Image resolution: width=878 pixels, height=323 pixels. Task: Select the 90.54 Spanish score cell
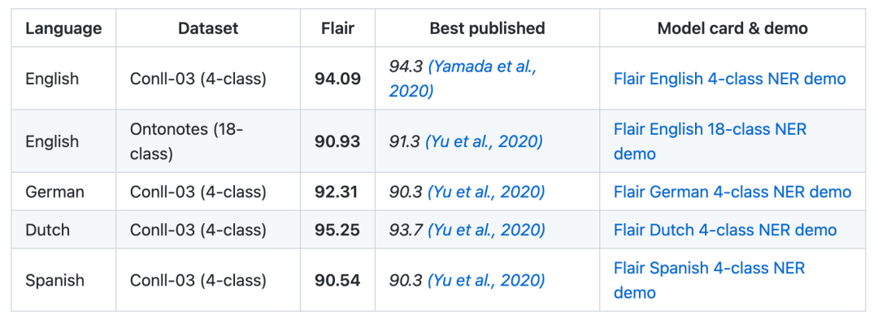337,281
